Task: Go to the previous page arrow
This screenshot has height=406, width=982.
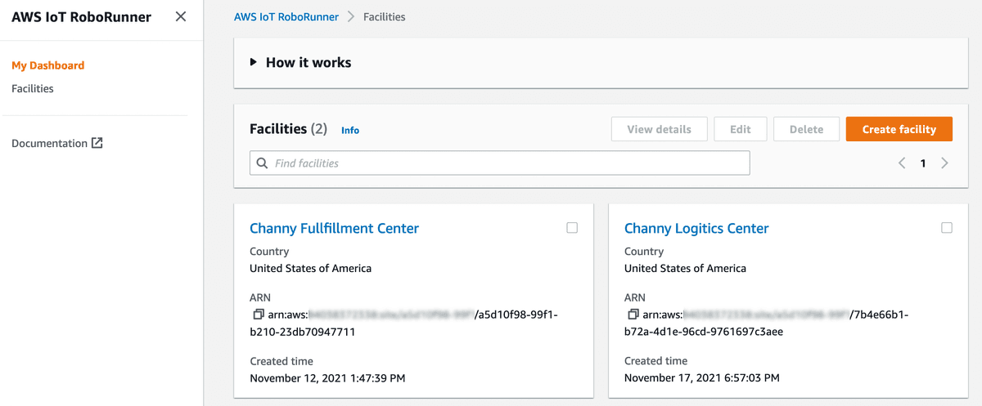Action: pyautogui.click(x=902, y=163)
